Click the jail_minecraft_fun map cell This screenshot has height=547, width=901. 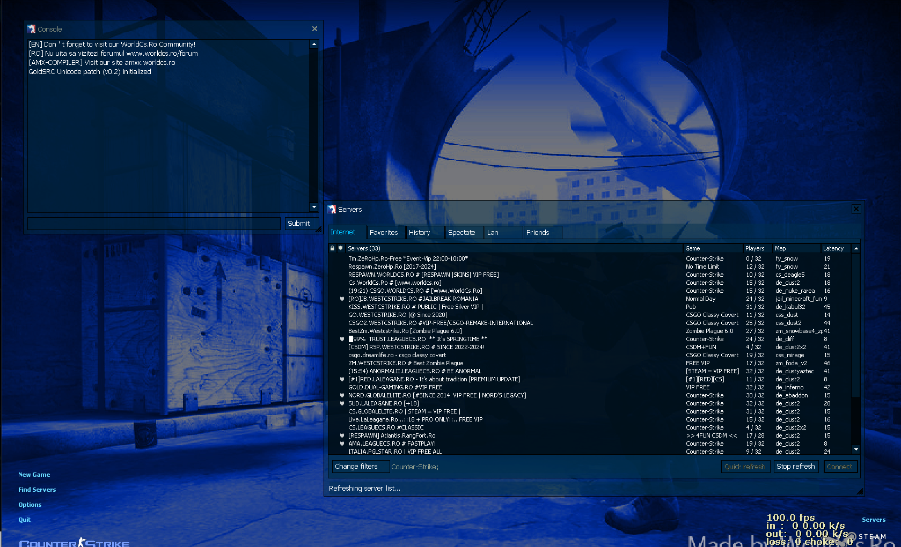[x=798, y=299]
